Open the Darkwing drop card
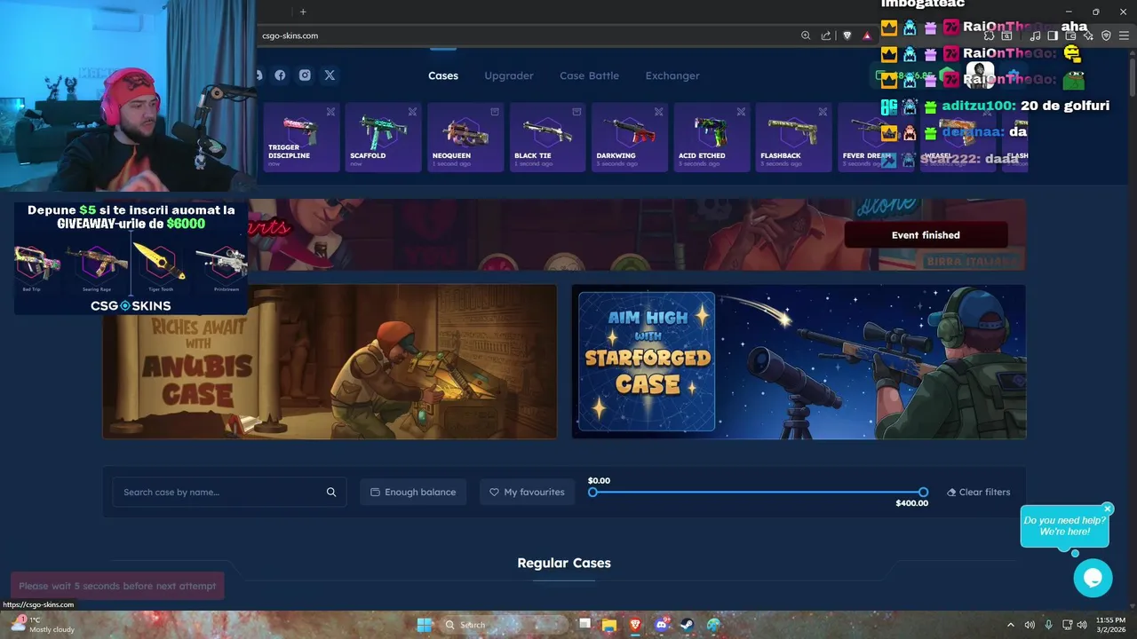 point(630,137)
